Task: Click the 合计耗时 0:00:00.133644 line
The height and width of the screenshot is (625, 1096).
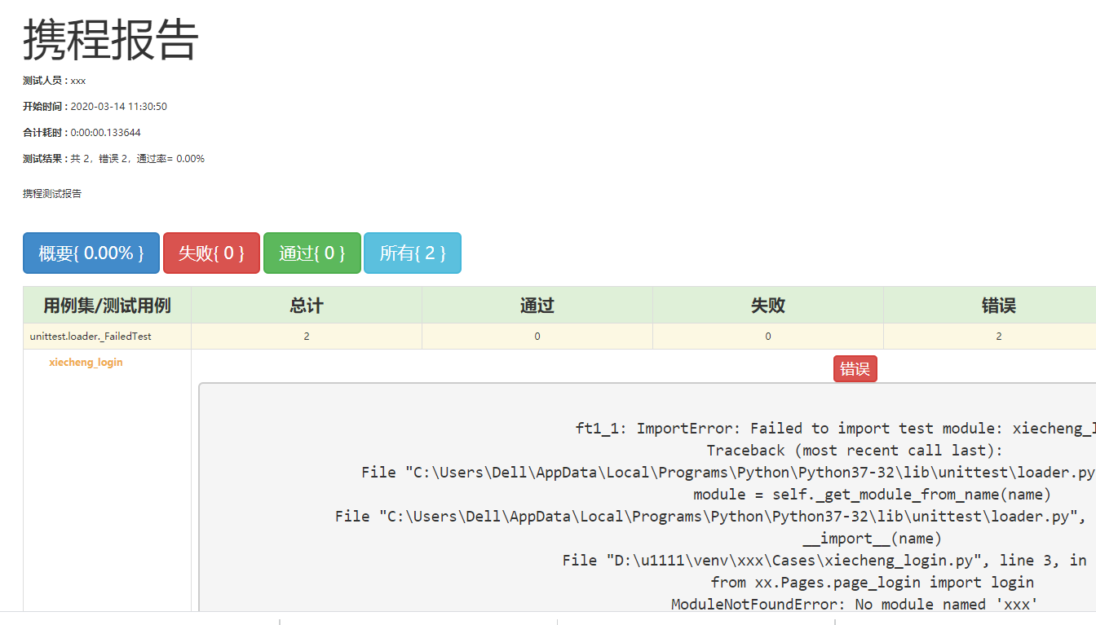Action: click(x=82, y=133)
